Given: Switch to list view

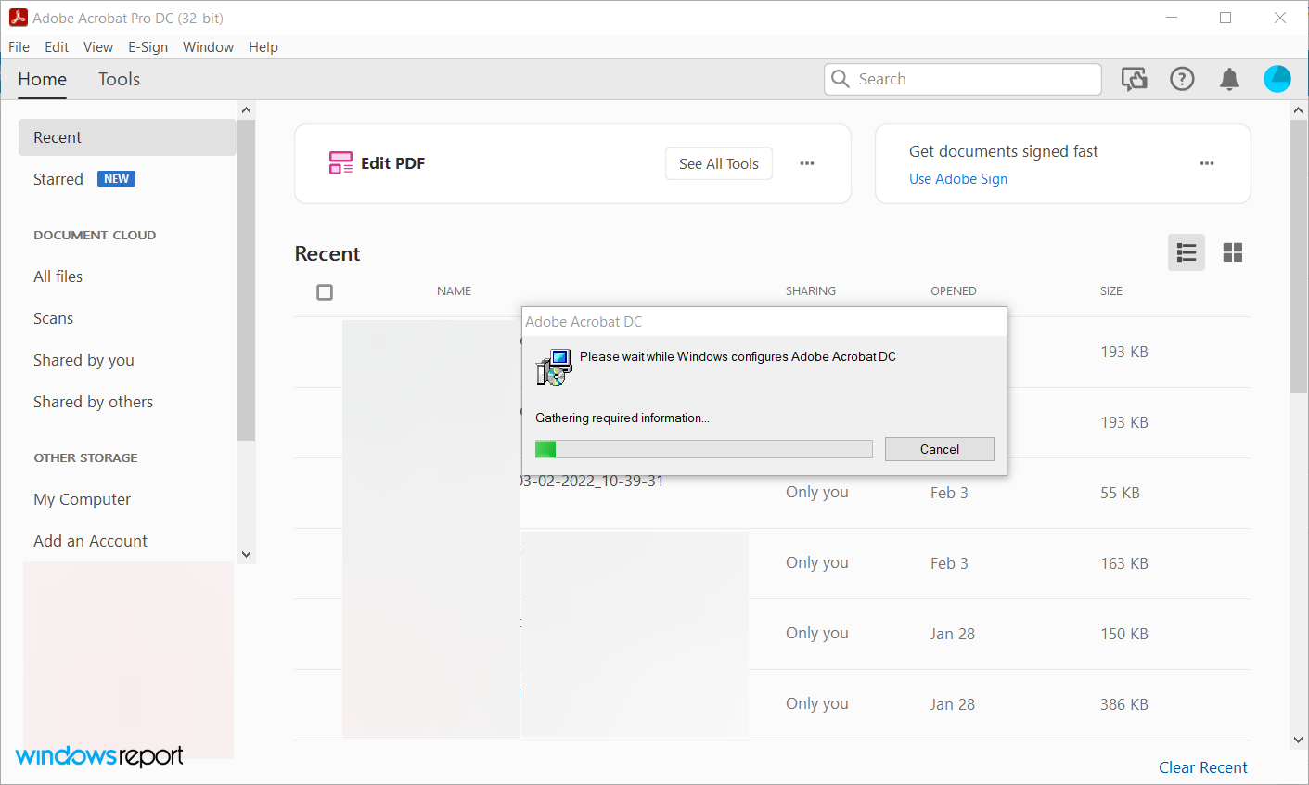Looking at the screenshot, I should pyautogui.click(x=1187, y=252).
